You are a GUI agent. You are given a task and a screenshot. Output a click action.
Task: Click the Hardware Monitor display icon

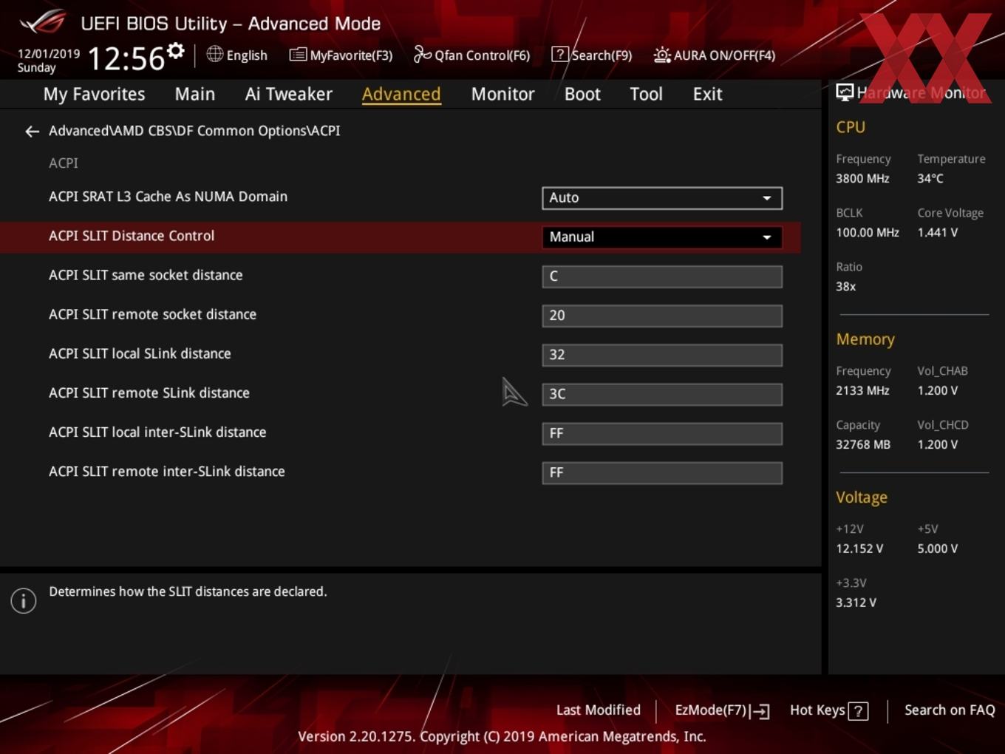click(x=845, y=92)
